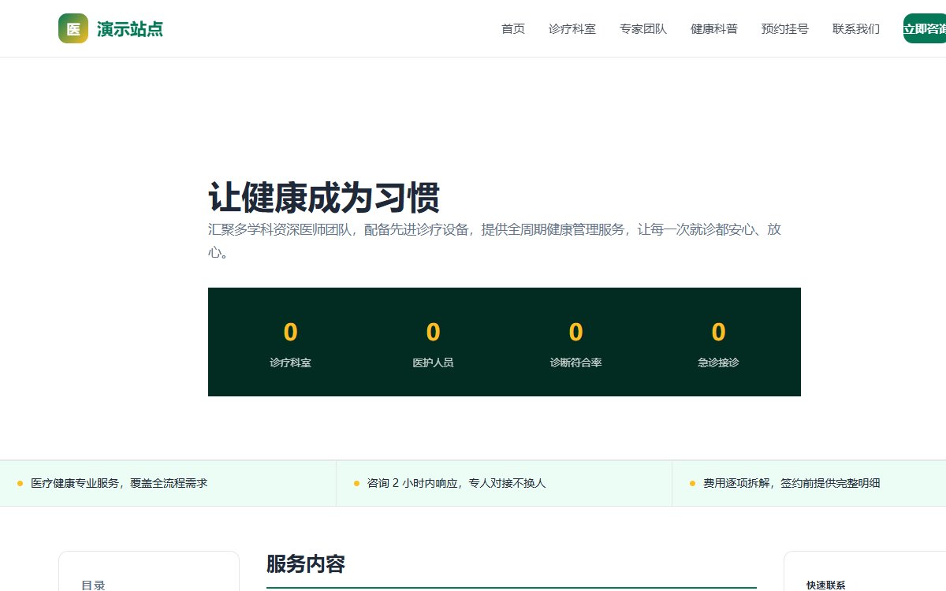Screen dimensions: 946x591
Task: Select 联系我们 in the navigation
Action: [856, 29]
